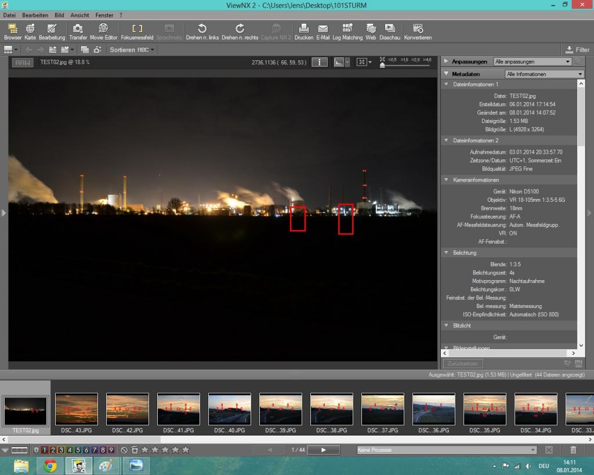The height and width of the screenshot is (475, 594).
Task: Open the Alle anpassungen dropdown
Action: [533, 61]
